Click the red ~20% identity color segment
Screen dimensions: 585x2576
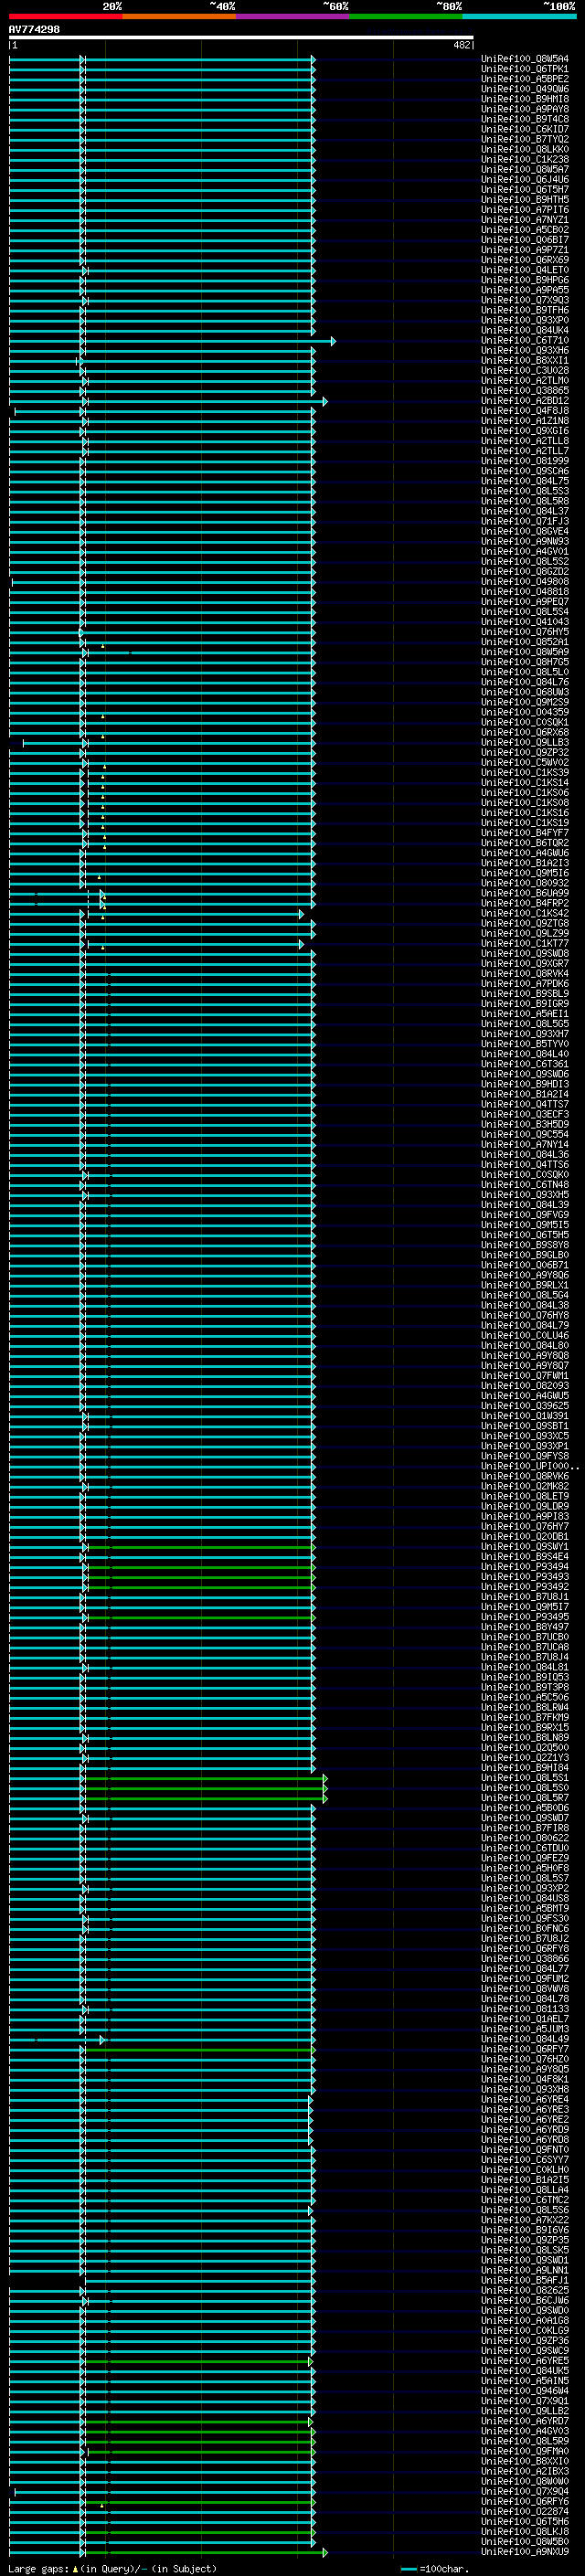[65, 16]
